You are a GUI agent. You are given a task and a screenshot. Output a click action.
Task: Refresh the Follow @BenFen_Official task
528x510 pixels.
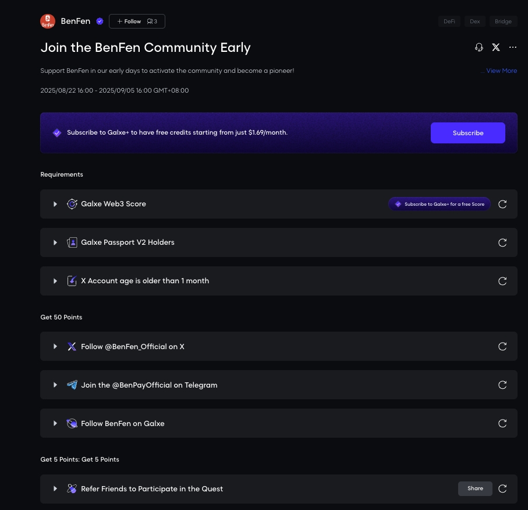coord(503,347)
